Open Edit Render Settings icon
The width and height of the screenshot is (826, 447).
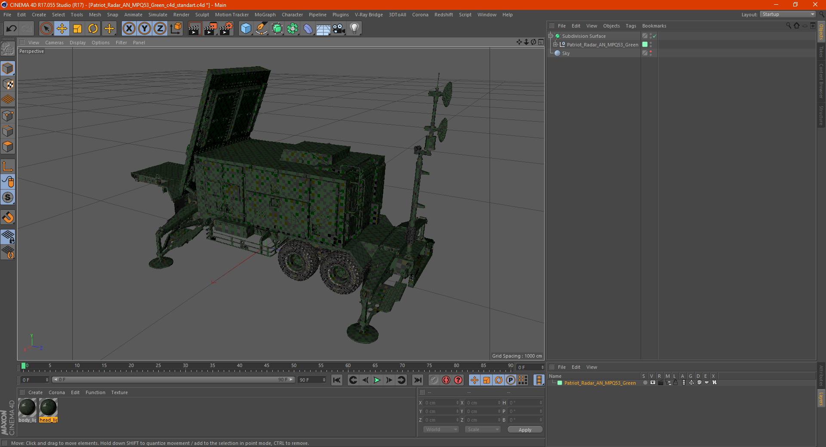[x=226, y=29]
